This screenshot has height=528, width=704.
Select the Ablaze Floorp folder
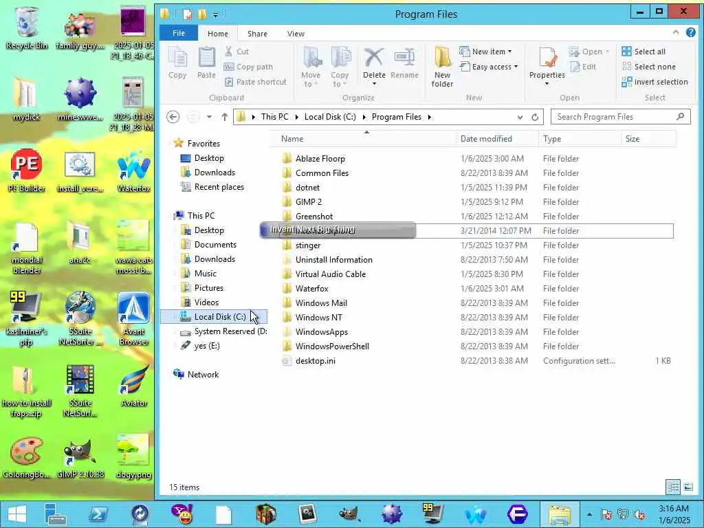(320, 159)
